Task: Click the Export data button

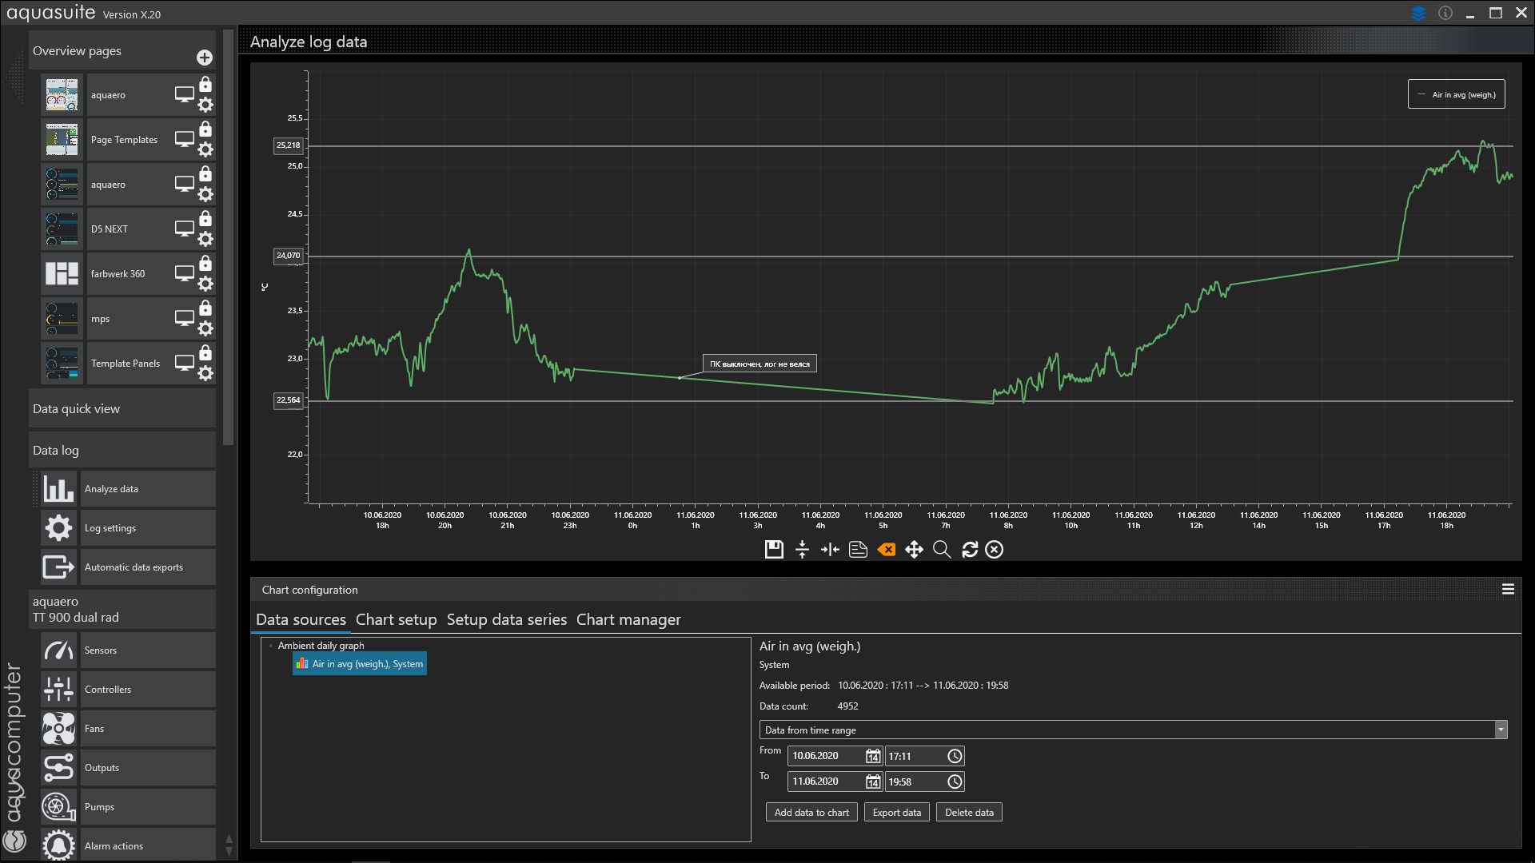Action: pos(896,813)
